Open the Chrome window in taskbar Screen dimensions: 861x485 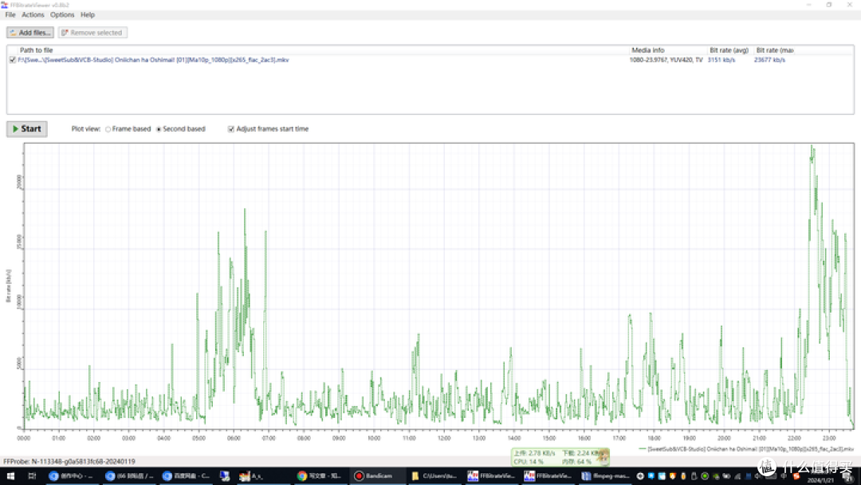[320, 475]
